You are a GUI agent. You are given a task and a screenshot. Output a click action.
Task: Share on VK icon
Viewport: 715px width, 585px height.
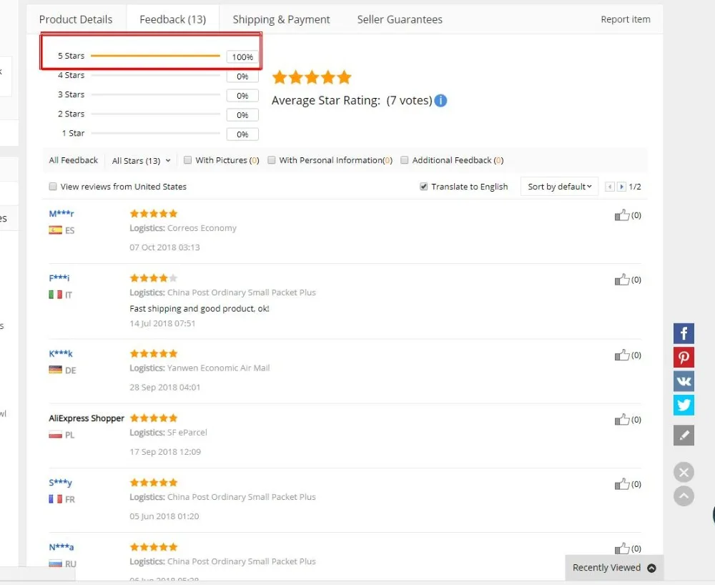pyautogui.click(x=684, y=380)
